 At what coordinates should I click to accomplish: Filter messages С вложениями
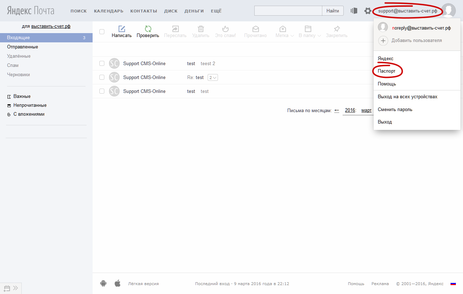(x=29, y=114)
